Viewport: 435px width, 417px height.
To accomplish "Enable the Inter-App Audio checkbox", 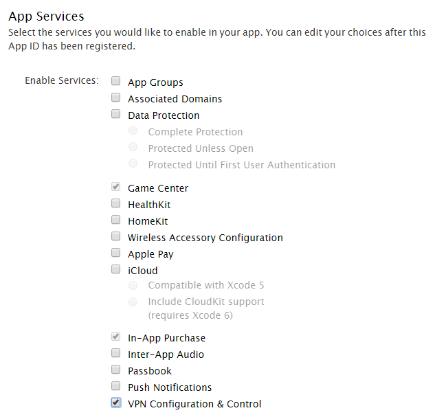I will pyautogui.click(x=115, y=353).
